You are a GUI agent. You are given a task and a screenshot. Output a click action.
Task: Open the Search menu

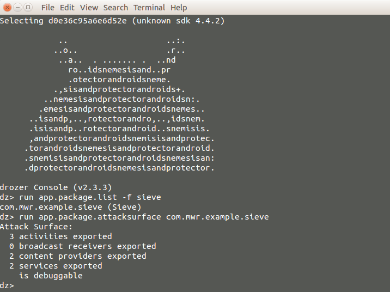(x=115, y=8)
